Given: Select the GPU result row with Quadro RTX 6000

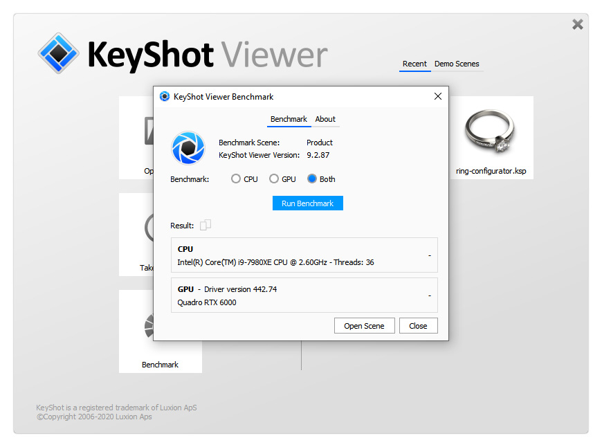Looking at the screenshot, I should (x=304, y=295).
